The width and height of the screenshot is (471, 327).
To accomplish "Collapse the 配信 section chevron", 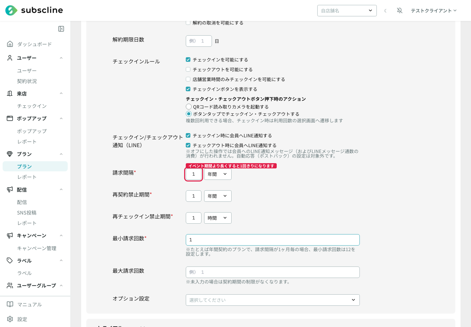I will (x=61, y=190).
